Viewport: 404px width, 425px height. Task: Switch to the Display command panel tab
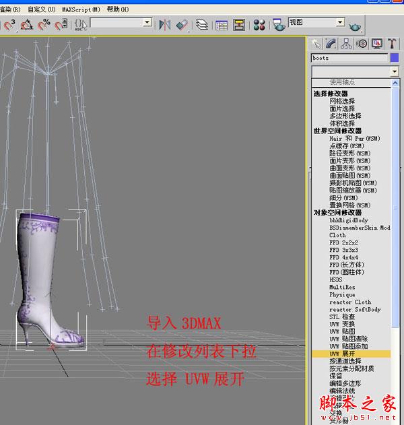click(377, 44)
